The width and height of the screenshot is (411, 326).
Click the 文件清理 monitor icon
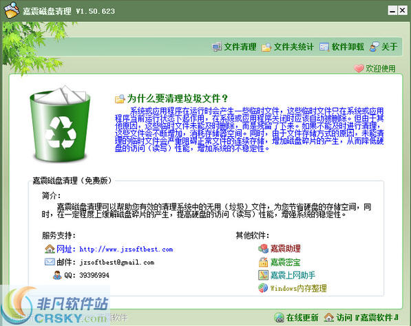click(217, 47)
